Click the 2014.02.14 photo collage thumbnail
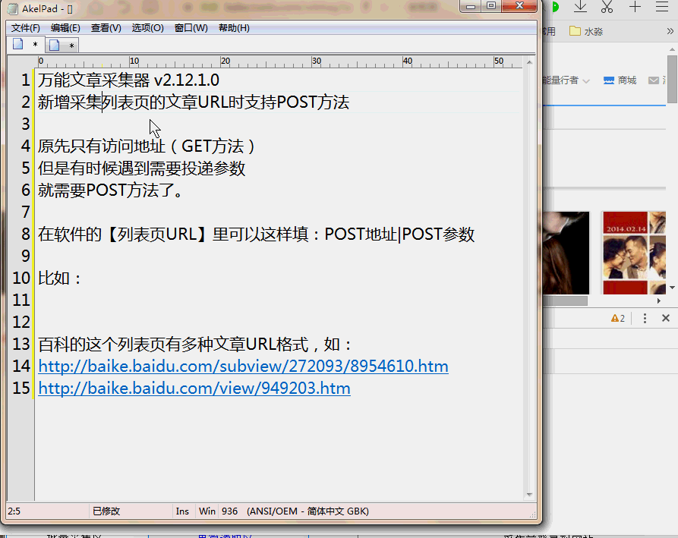678x538 pixels. tap(624, 252)
